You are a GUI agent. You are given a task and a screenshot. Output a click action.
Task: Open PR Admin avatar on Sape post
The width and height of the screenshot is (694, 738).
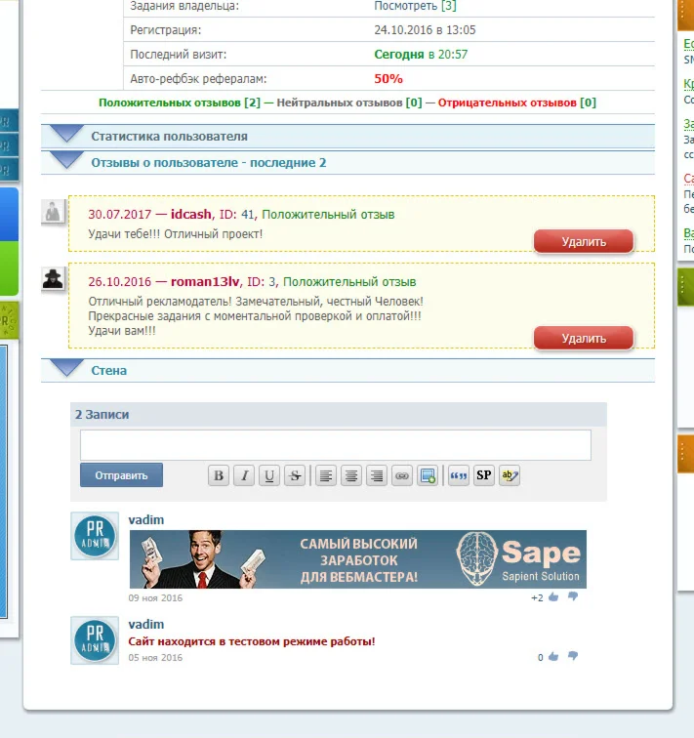pos(95,536)
